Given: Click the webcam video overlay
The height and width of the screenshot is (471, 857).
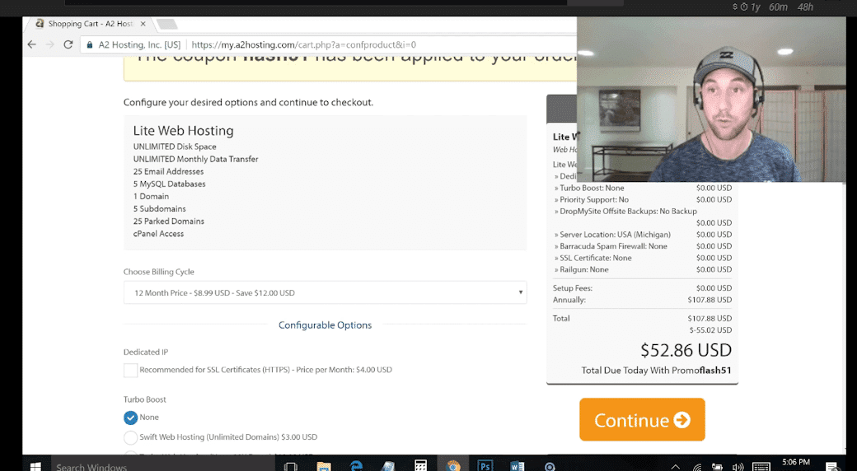Looking at the screenshot, I should [711, 99].
